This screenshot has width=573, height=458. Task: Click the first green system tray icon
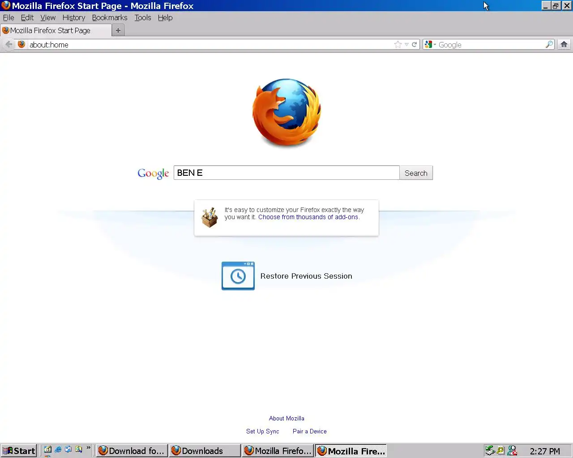(x=491, y=451)
